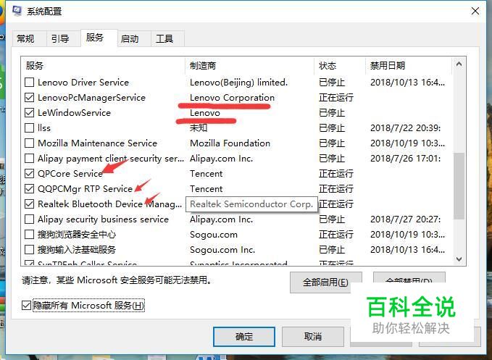Select Lenovo Corporation manufacturer text
This screenshot has height=360, width=492.
coord(232,98)
